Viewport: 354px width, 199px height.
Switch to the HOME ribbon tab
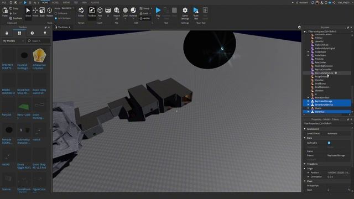[x=45, y=2]
